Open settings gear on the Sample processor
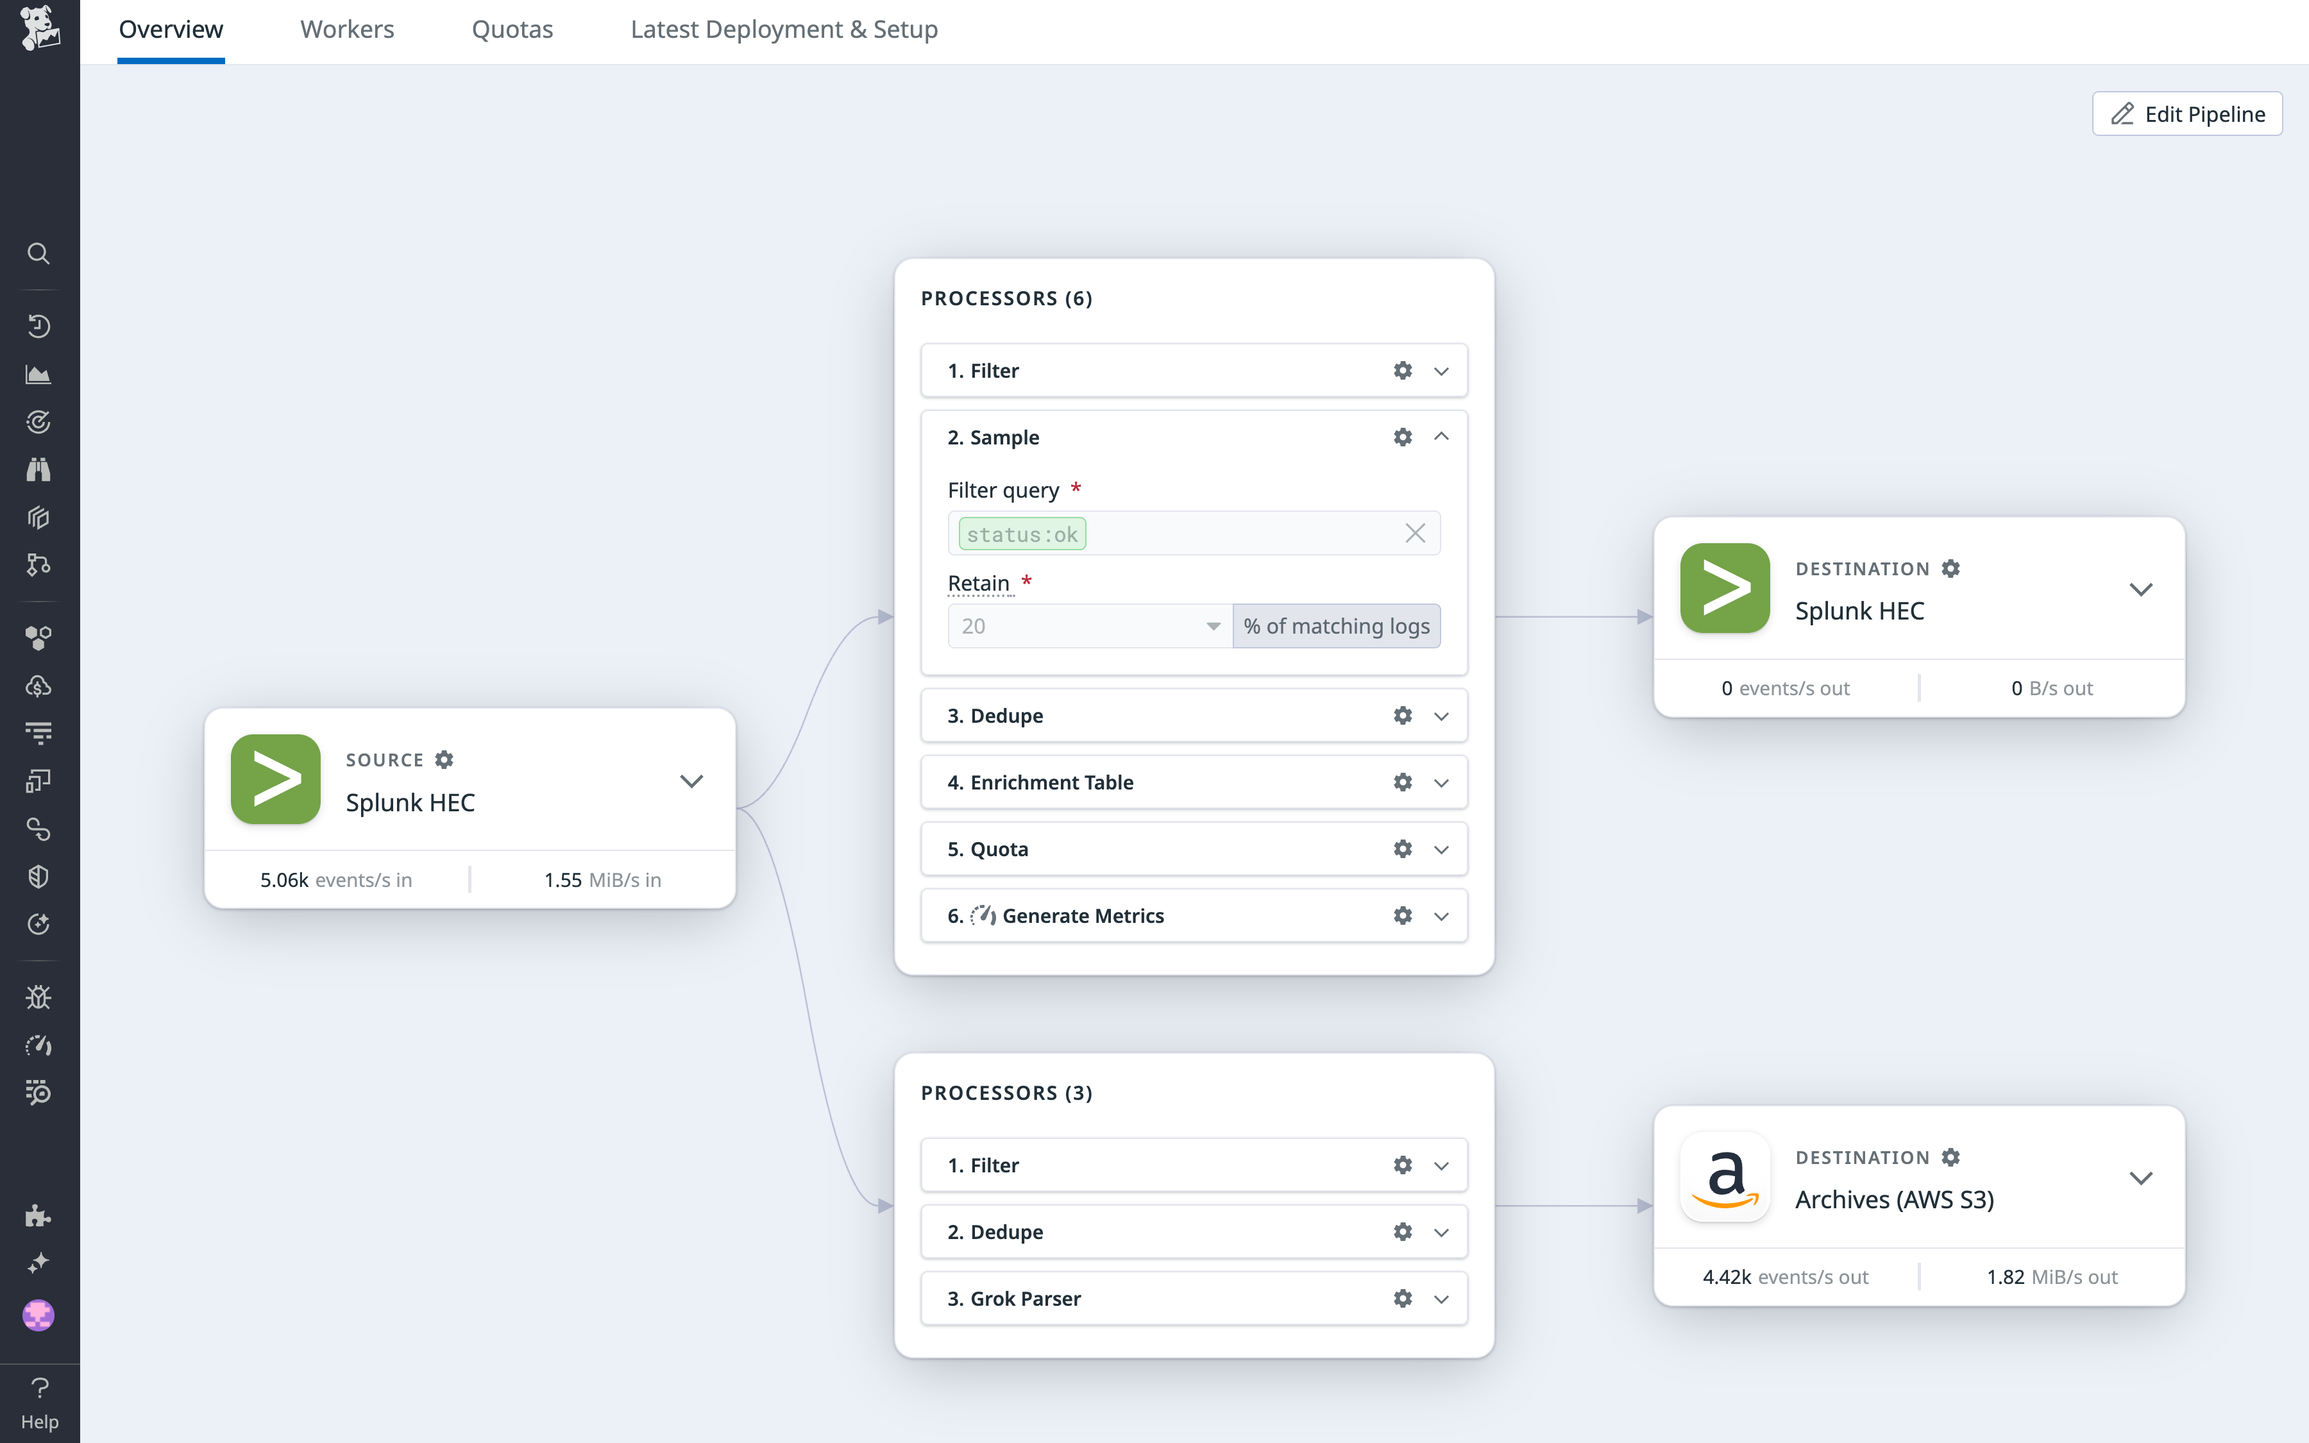2309x1443 pixels. pyautogui.click(x=1401, y=436)
